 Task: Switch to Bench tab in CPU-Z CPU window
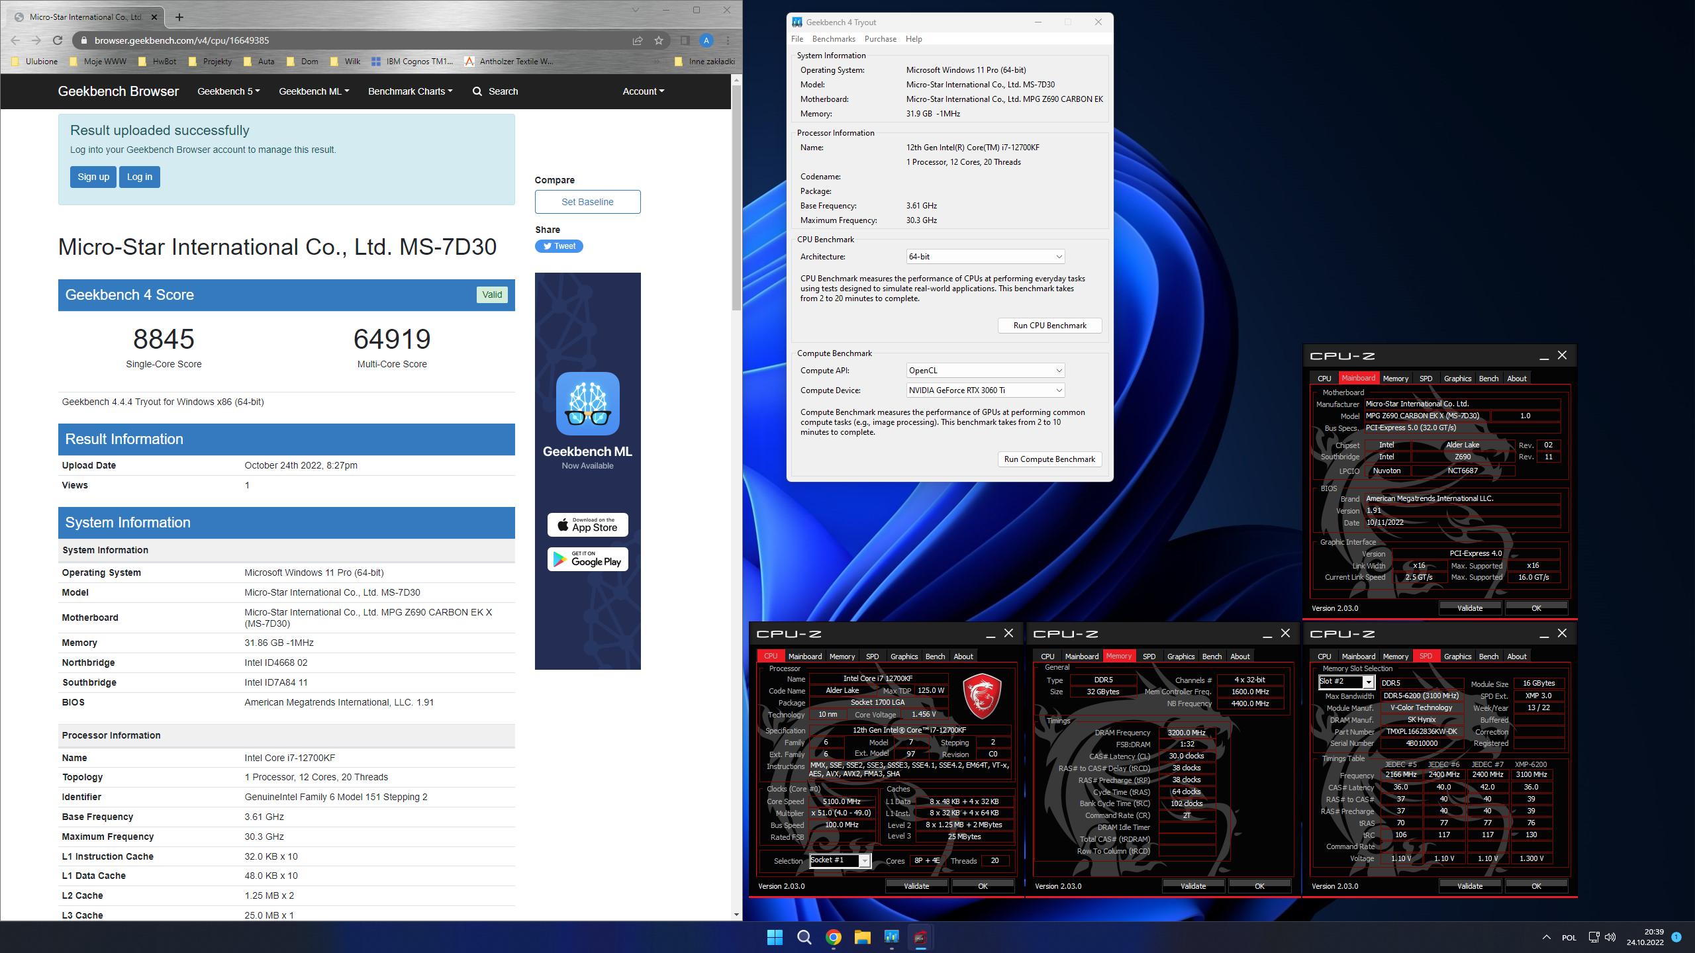pos(935,657)
